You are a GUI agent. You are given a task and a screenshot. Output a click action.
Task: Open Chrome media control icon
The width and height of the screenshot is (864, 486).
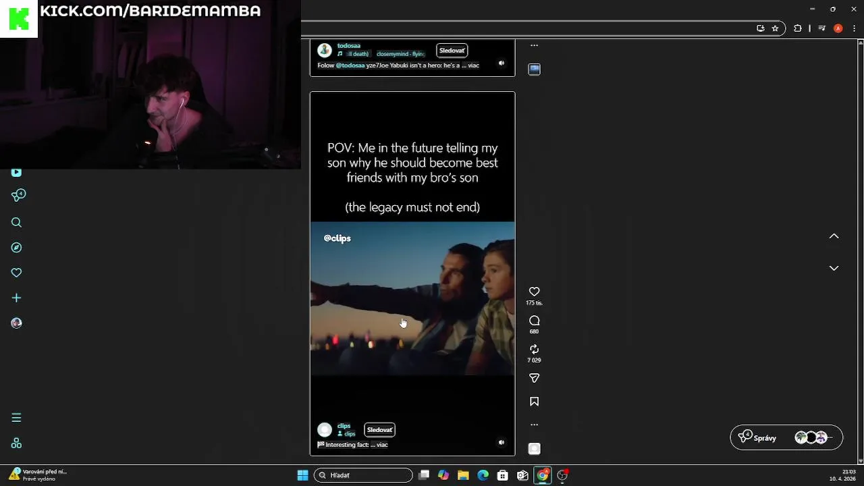pos(821,28)
